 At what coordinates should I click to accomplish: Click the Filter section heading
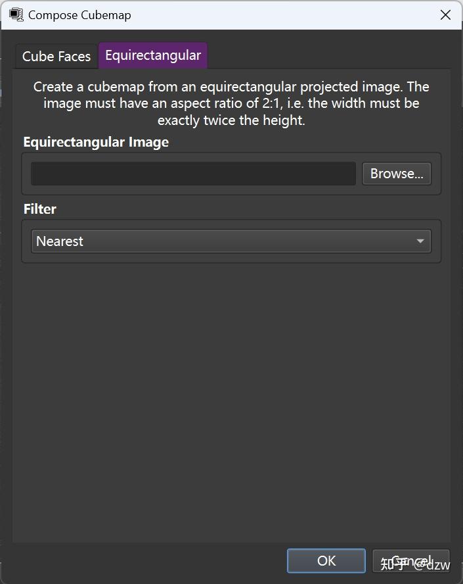coord(39,208)
